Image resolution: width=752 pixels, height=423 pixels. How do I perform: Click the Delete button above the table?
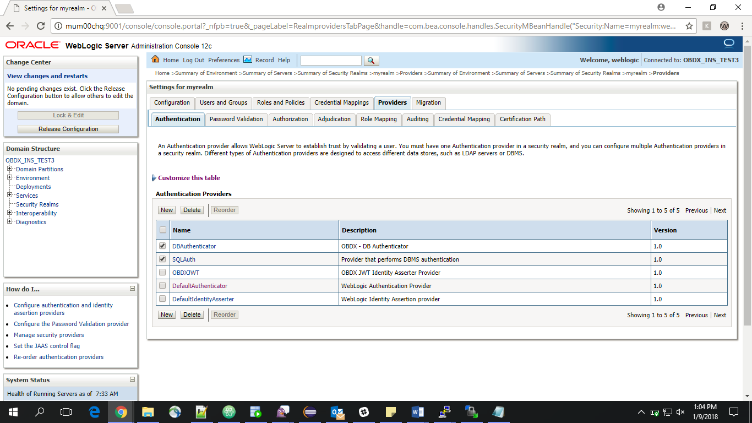(192, 210)
